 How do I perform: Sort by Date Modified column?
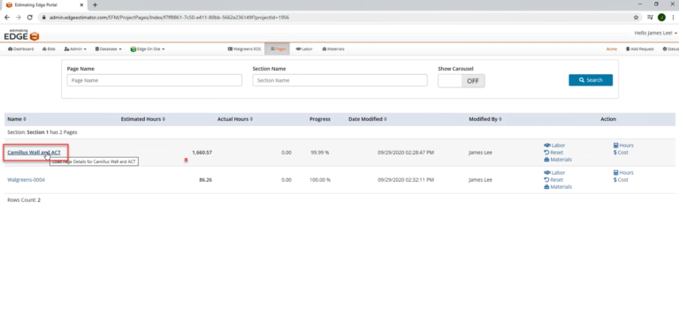coord(368,119)
